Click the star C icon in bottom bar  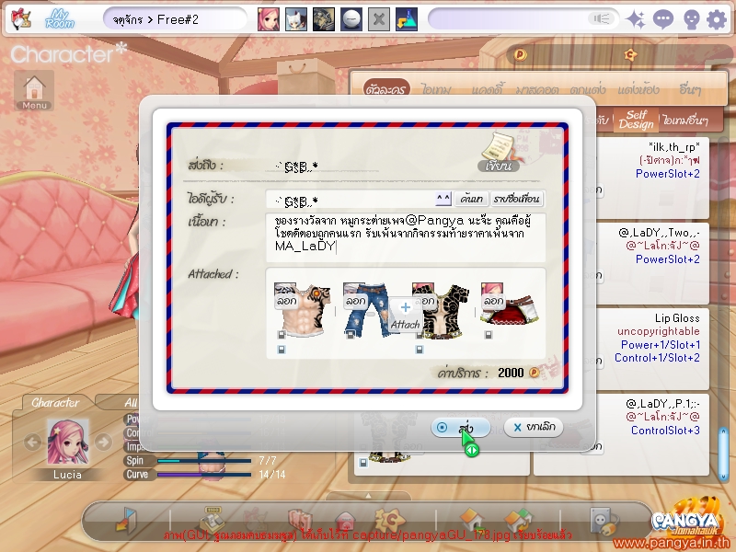pos(390,520)
